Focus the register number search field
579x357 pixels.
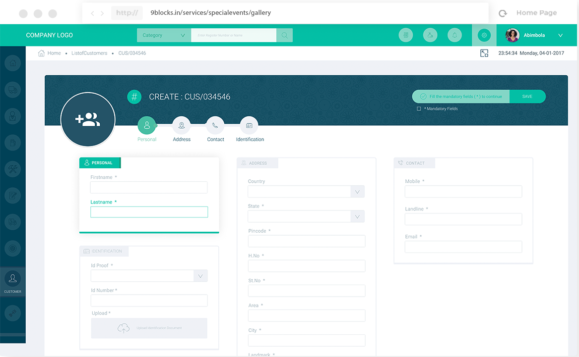(234, 35)
